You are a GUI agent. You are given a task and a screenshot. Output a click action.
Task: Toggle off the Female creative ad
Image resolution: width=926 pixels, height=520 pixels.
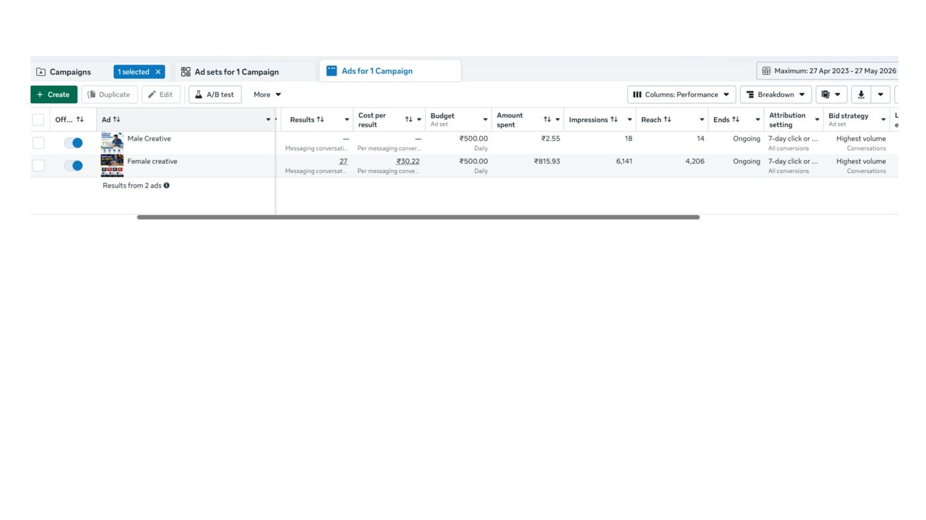pos(73,165)
